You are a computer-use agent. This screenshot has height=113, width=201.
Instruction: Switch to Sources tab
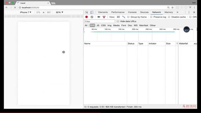tap(144, 12)
